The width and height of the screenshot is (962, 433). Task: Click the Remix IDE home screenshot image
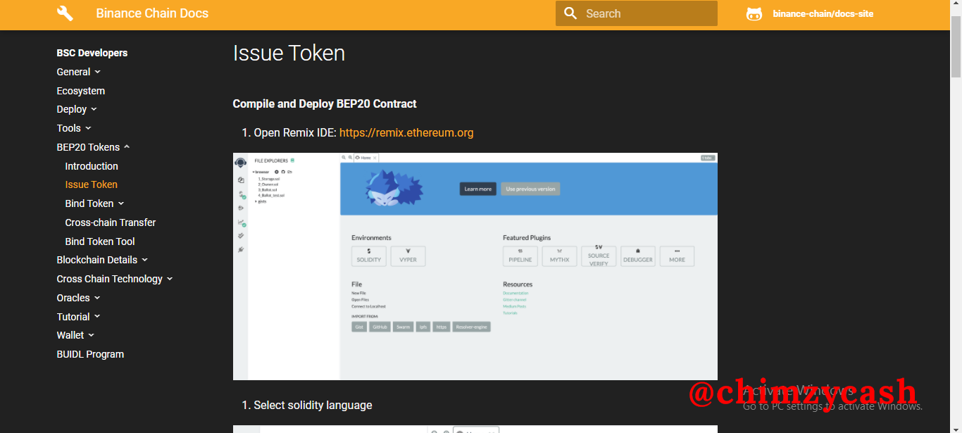pos(475,266)
